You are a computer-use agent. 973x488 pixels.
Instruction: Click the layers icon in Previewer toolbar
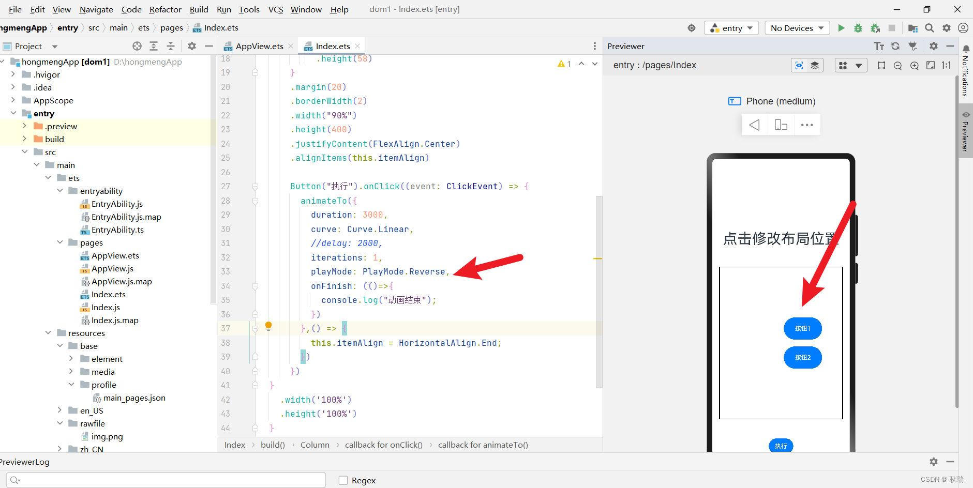815,65
